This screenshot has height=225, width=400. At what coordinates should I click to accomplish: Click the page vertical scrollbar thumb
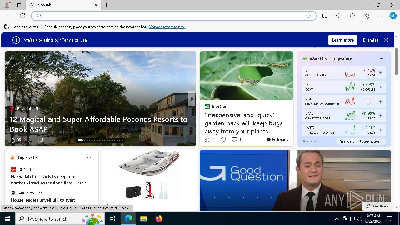(x=396, y=61)
